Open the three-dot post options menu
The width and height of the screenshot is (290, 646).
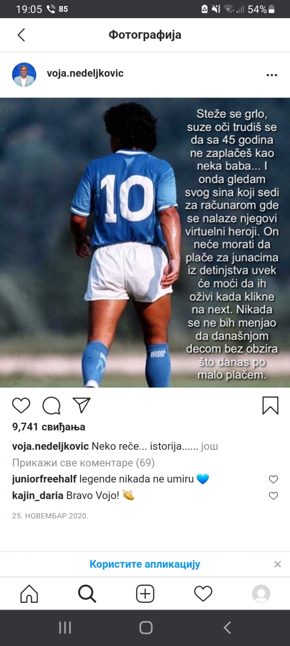coord(272,75)
